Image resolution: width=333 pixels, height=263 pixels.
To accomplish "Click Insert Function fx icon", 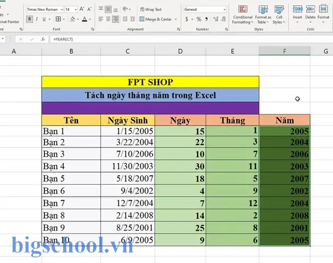I will (x=43, y=39).
